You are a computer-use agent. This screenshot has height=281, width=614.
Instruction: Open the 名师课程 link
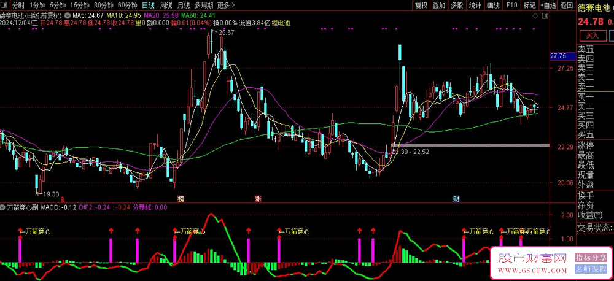(x=589, y=269)
